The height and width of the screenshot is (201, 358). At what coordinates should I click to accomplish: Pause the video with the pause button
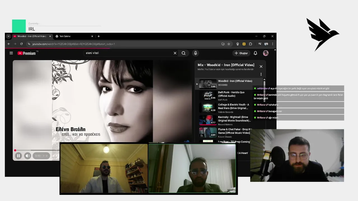pos(18,156)
